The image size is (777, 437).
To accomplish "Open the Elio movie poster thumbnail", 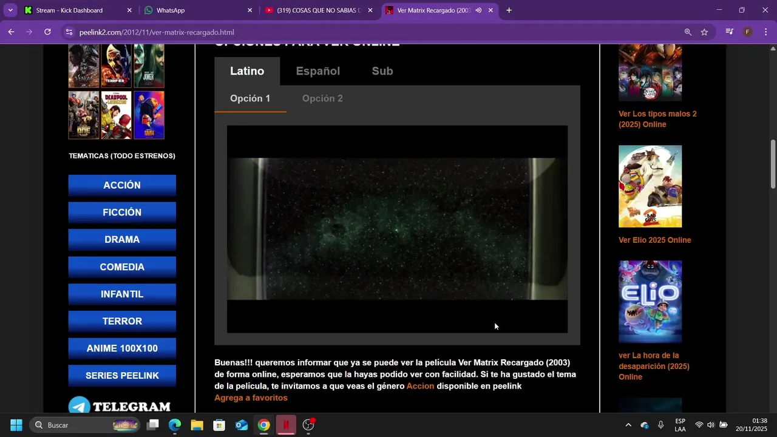I will [x=650, y=302].
